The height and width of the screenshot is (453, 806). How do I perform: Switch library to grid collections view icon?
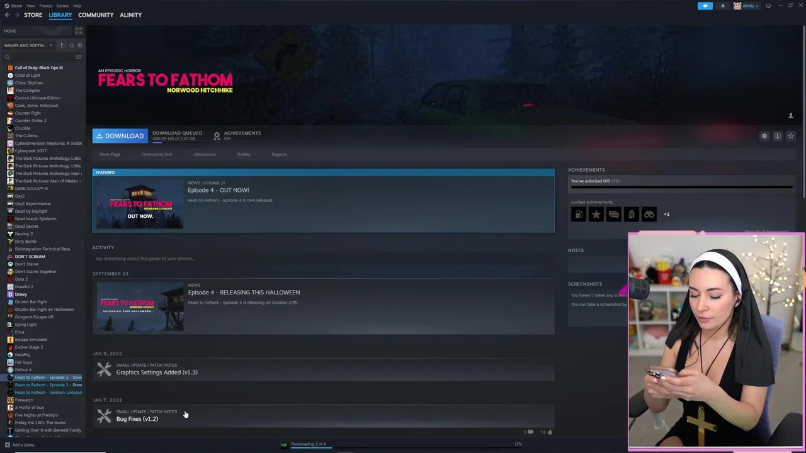[79, 30]
